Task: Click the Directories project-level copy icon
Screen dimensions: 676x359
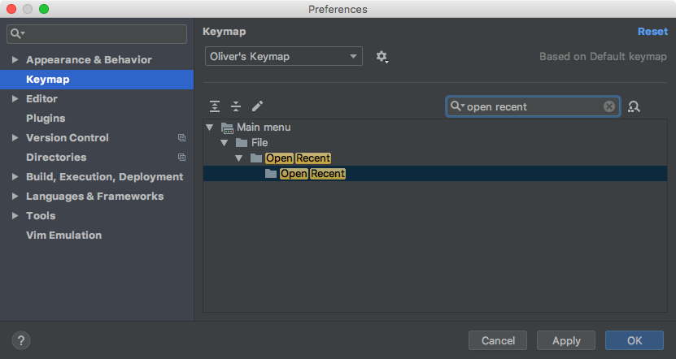Action: [x=181, y=158]
